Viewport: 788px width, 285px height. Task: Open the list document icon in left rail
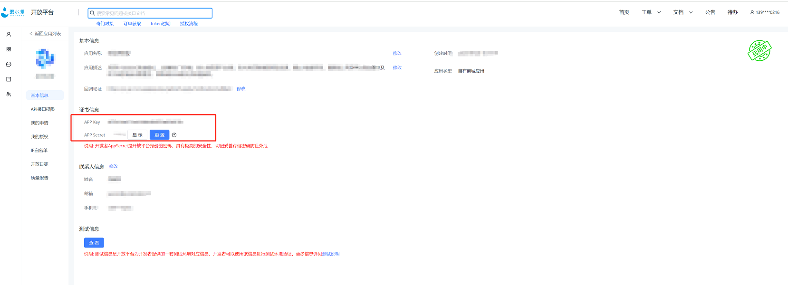pos(9,79)
